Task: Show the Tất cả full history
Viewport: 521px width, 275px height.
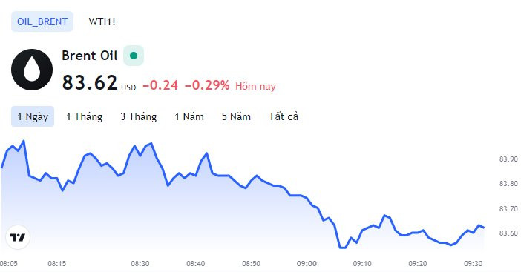Action: (284, 116)
